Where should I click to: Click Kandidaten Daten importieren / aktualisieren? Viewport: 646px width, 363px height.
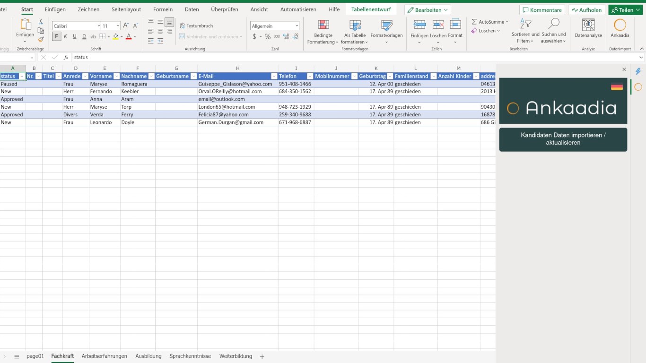[563, 139]
